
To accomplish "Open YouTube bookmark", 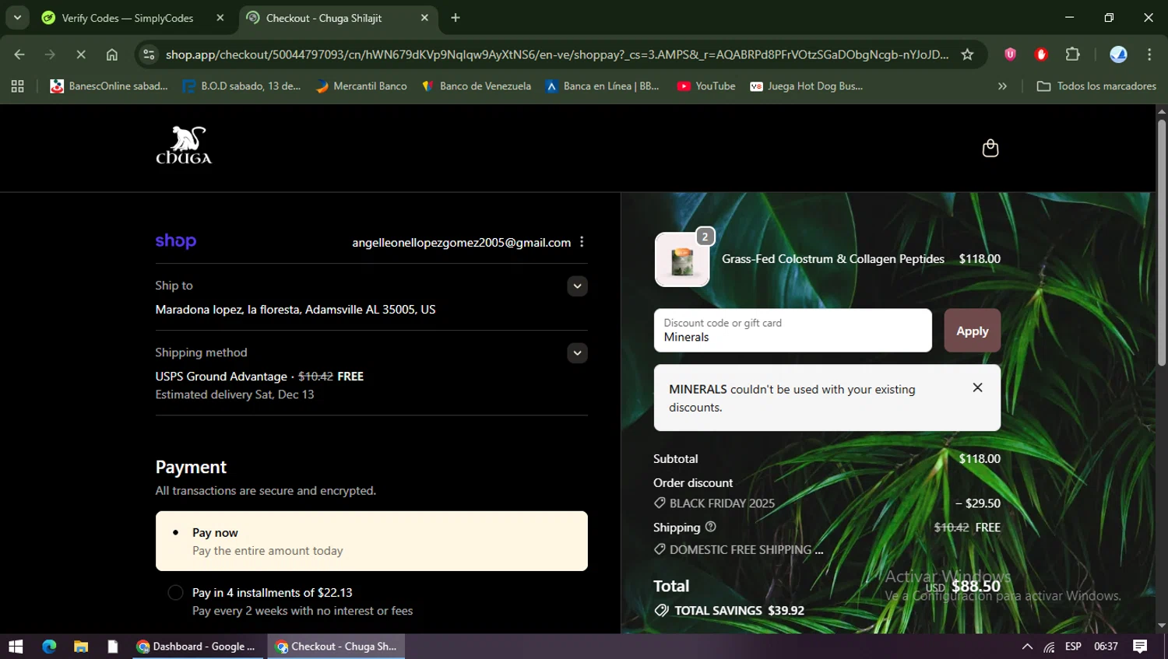I will pyautogui.click(x=706, y=86).
